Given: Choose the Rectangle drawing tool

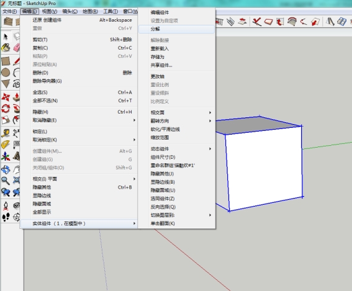Looking at the screenshot, I should click(6, 61).
